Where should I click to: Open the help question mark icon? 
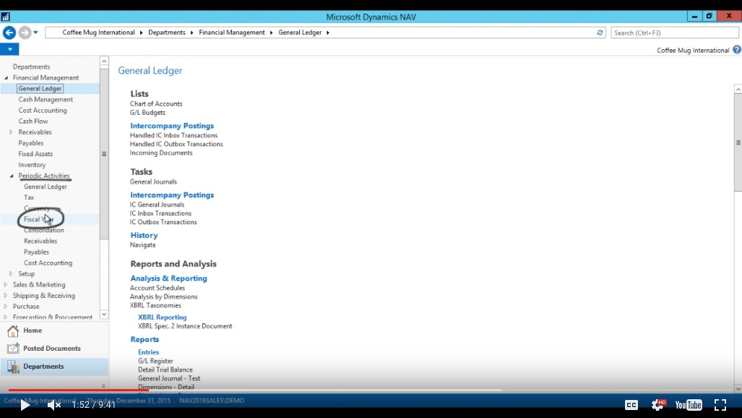click(x=737, y=50)
